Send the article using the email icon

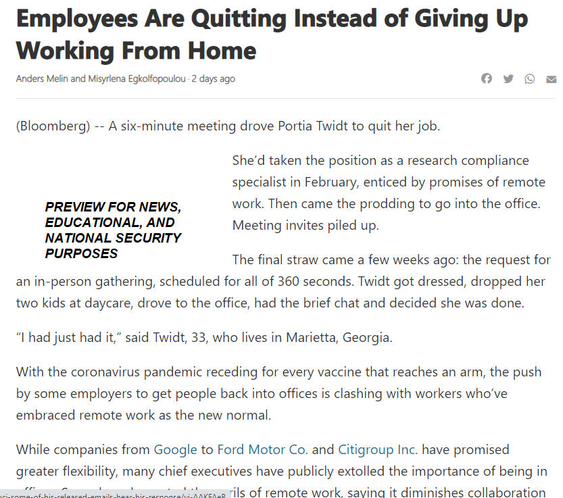(x=552, y=79)
